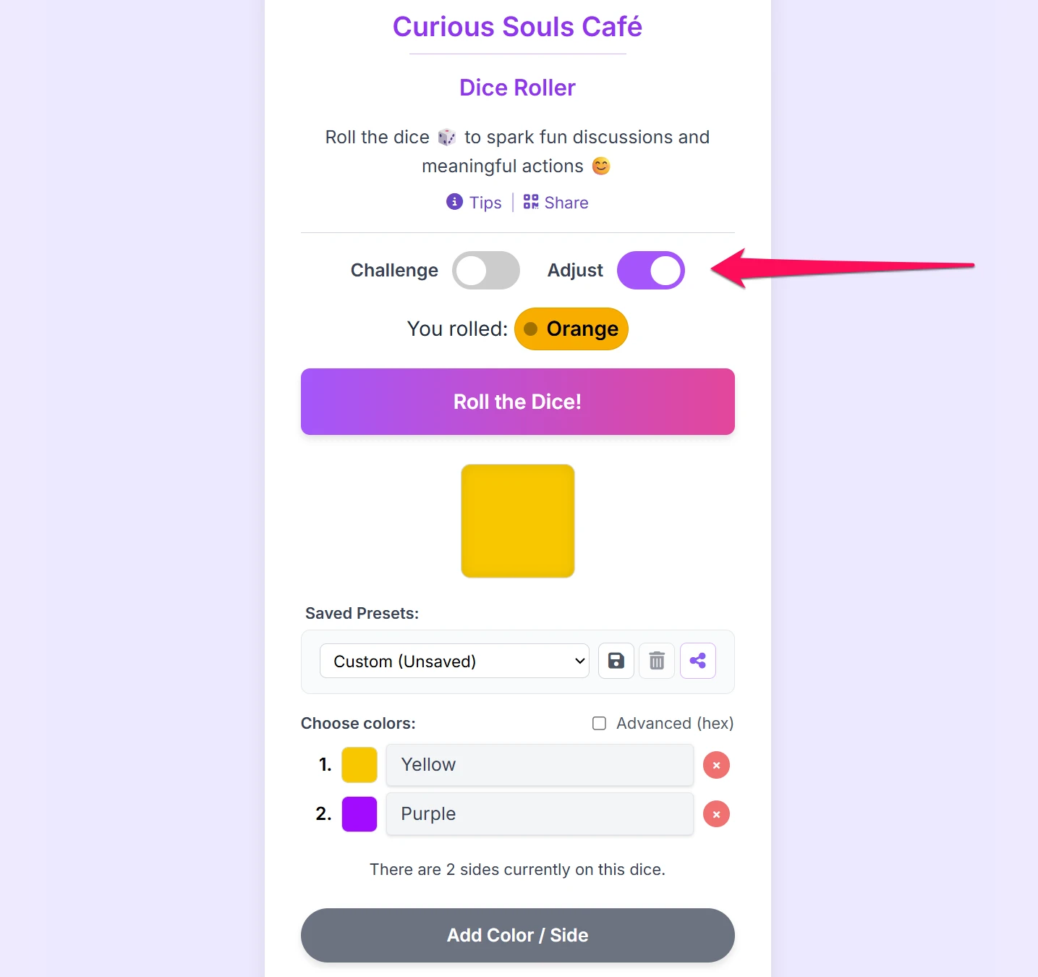Viewport: 1038px width, 977px height.
Task: Click the share preset icon
Action: (698, 661)
